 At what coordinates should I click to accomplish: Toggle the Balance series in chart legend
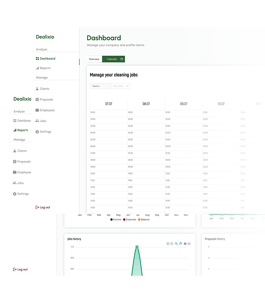coord(144,219)
